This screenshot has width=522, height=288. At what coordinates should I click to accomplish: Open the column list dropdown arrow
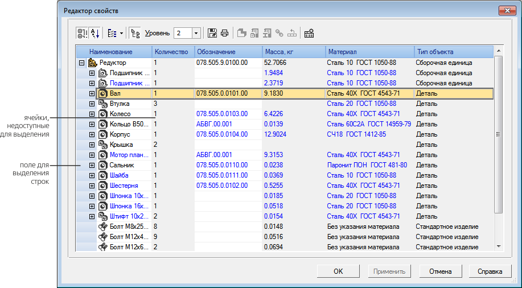pos(122,34)
